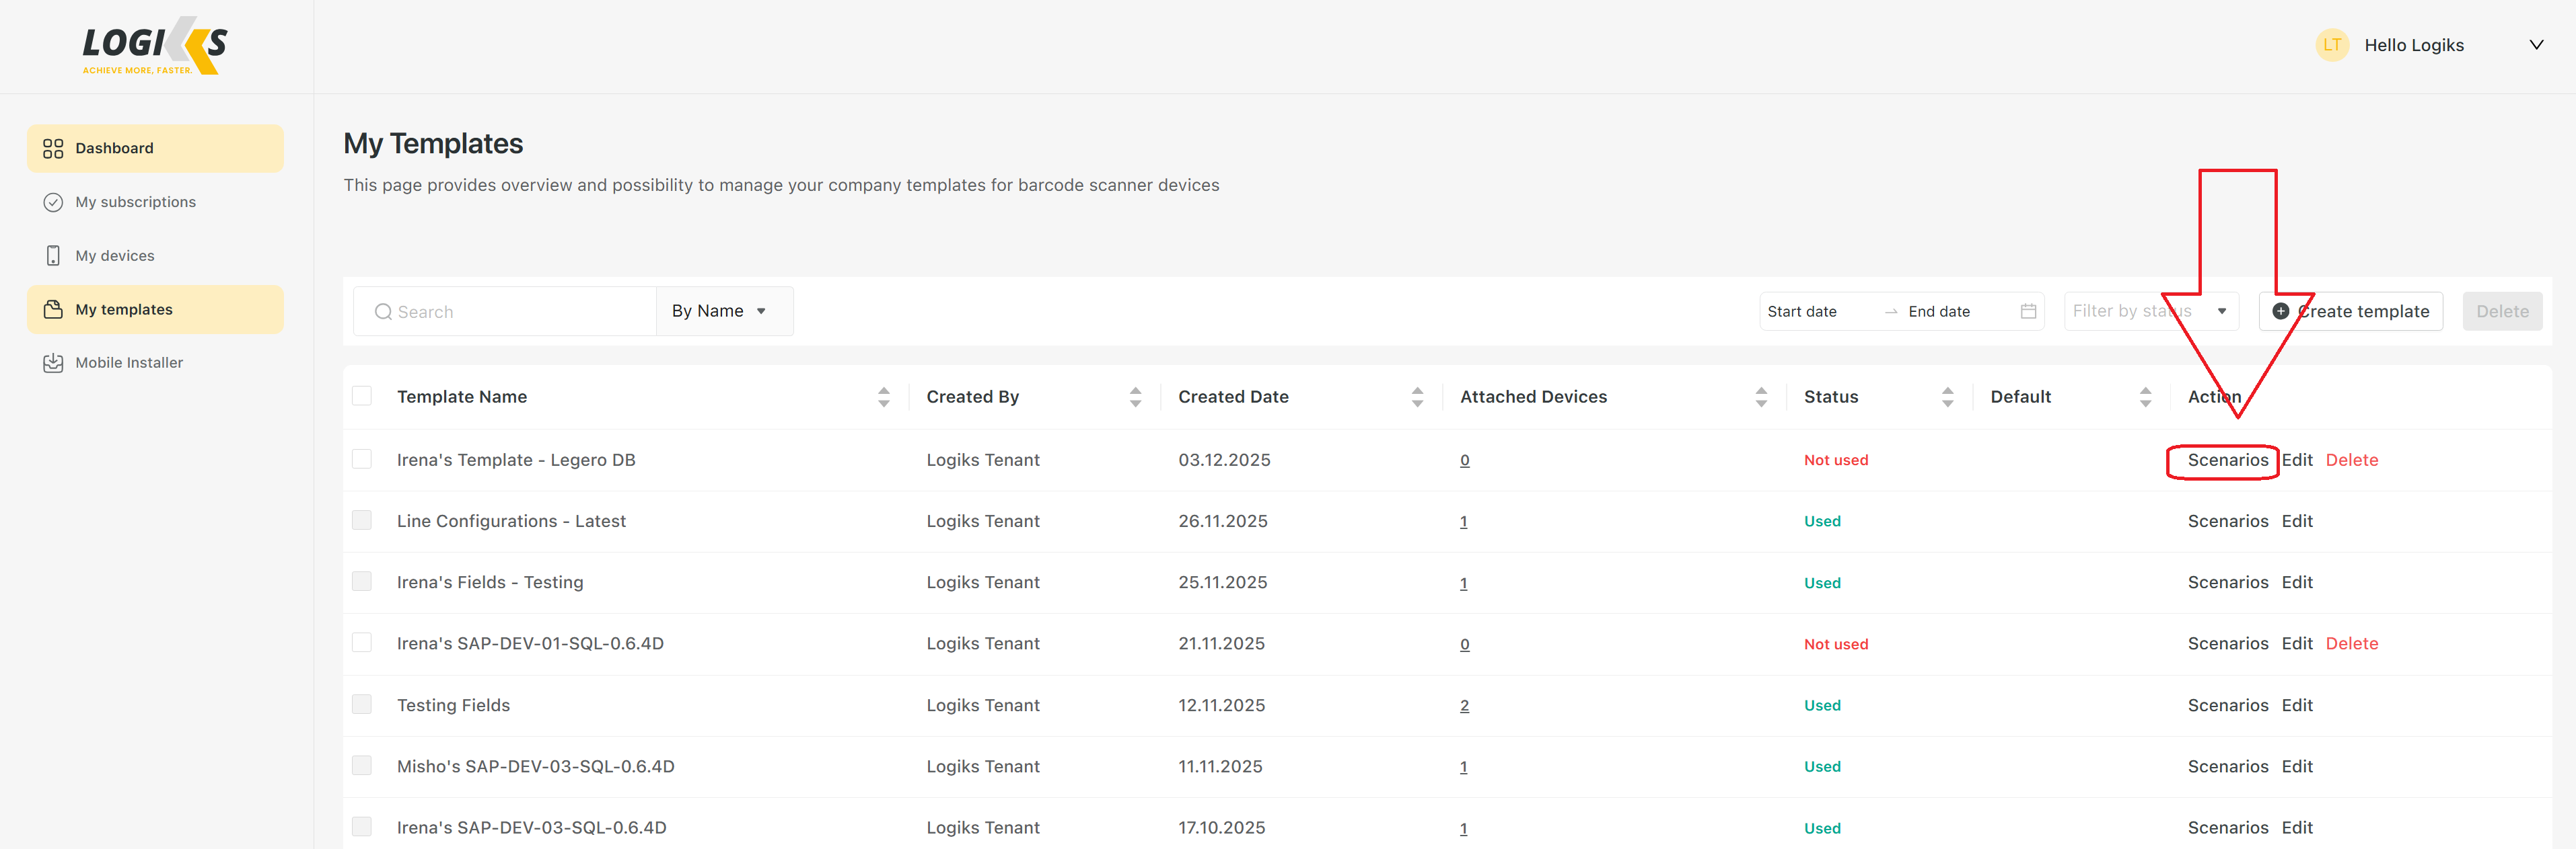Click the Logiks logo

tap(155, 46)
